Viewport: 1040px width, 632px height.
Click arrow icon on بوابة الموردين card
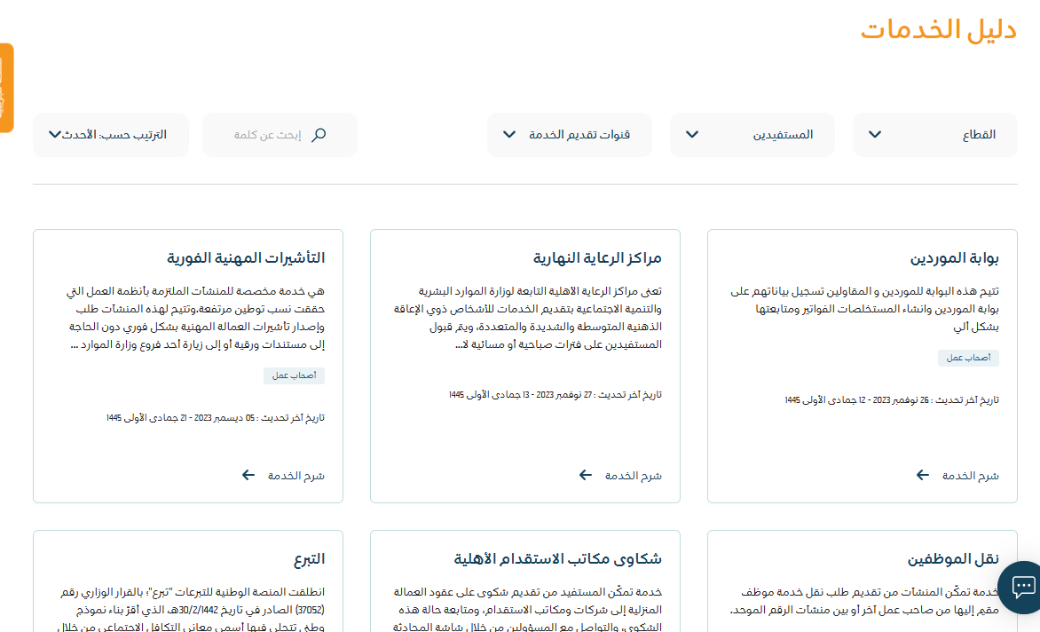coord(924,475)
